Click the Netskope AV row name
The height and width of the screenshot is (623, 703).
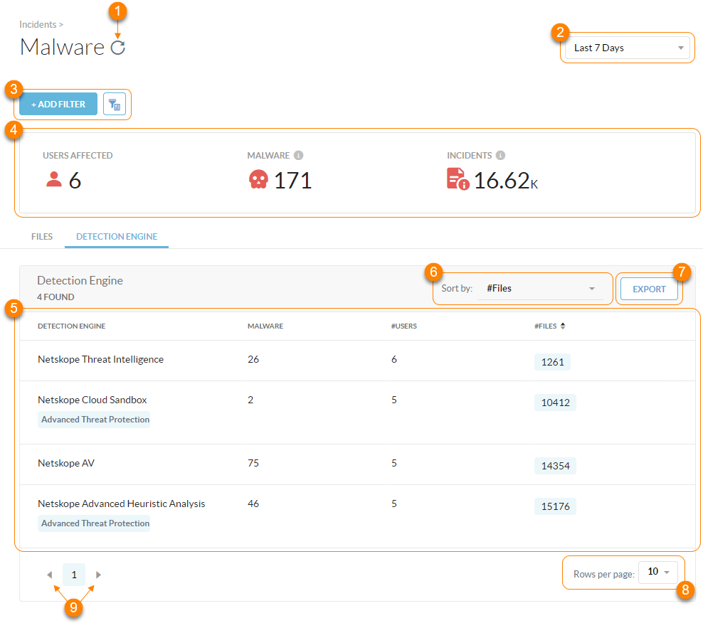(66, 463)
